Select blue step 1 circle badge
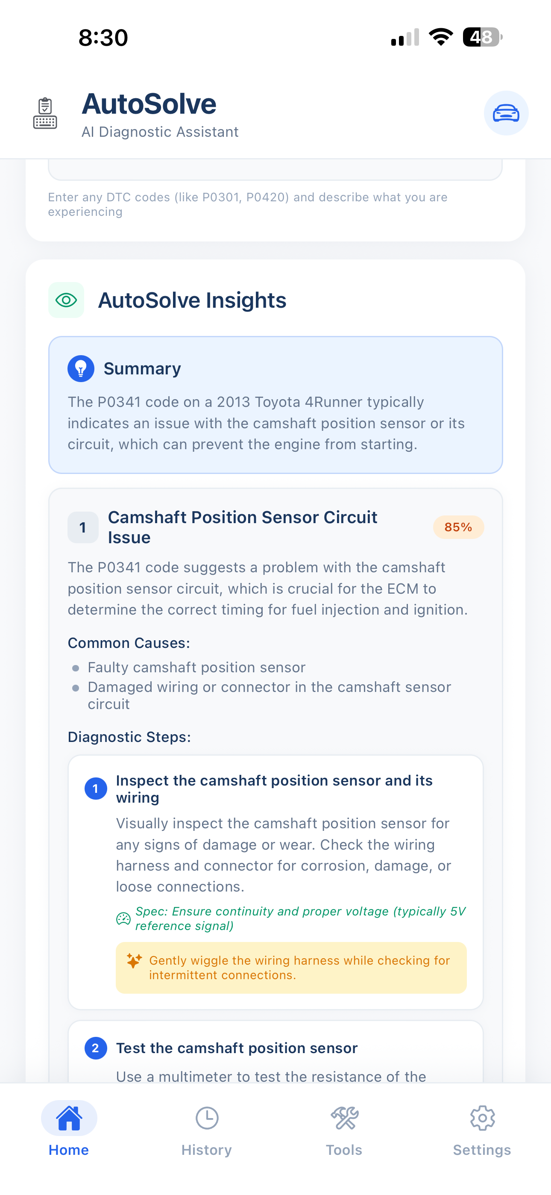 tap(96, 789)
